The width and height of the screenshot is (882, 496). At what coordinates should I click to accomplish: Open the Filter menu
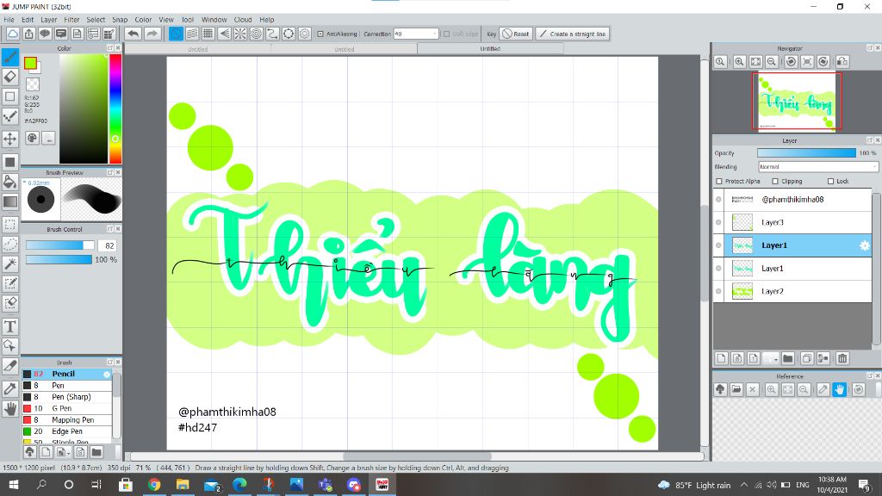pyautogui.click(x=72, y=19)
